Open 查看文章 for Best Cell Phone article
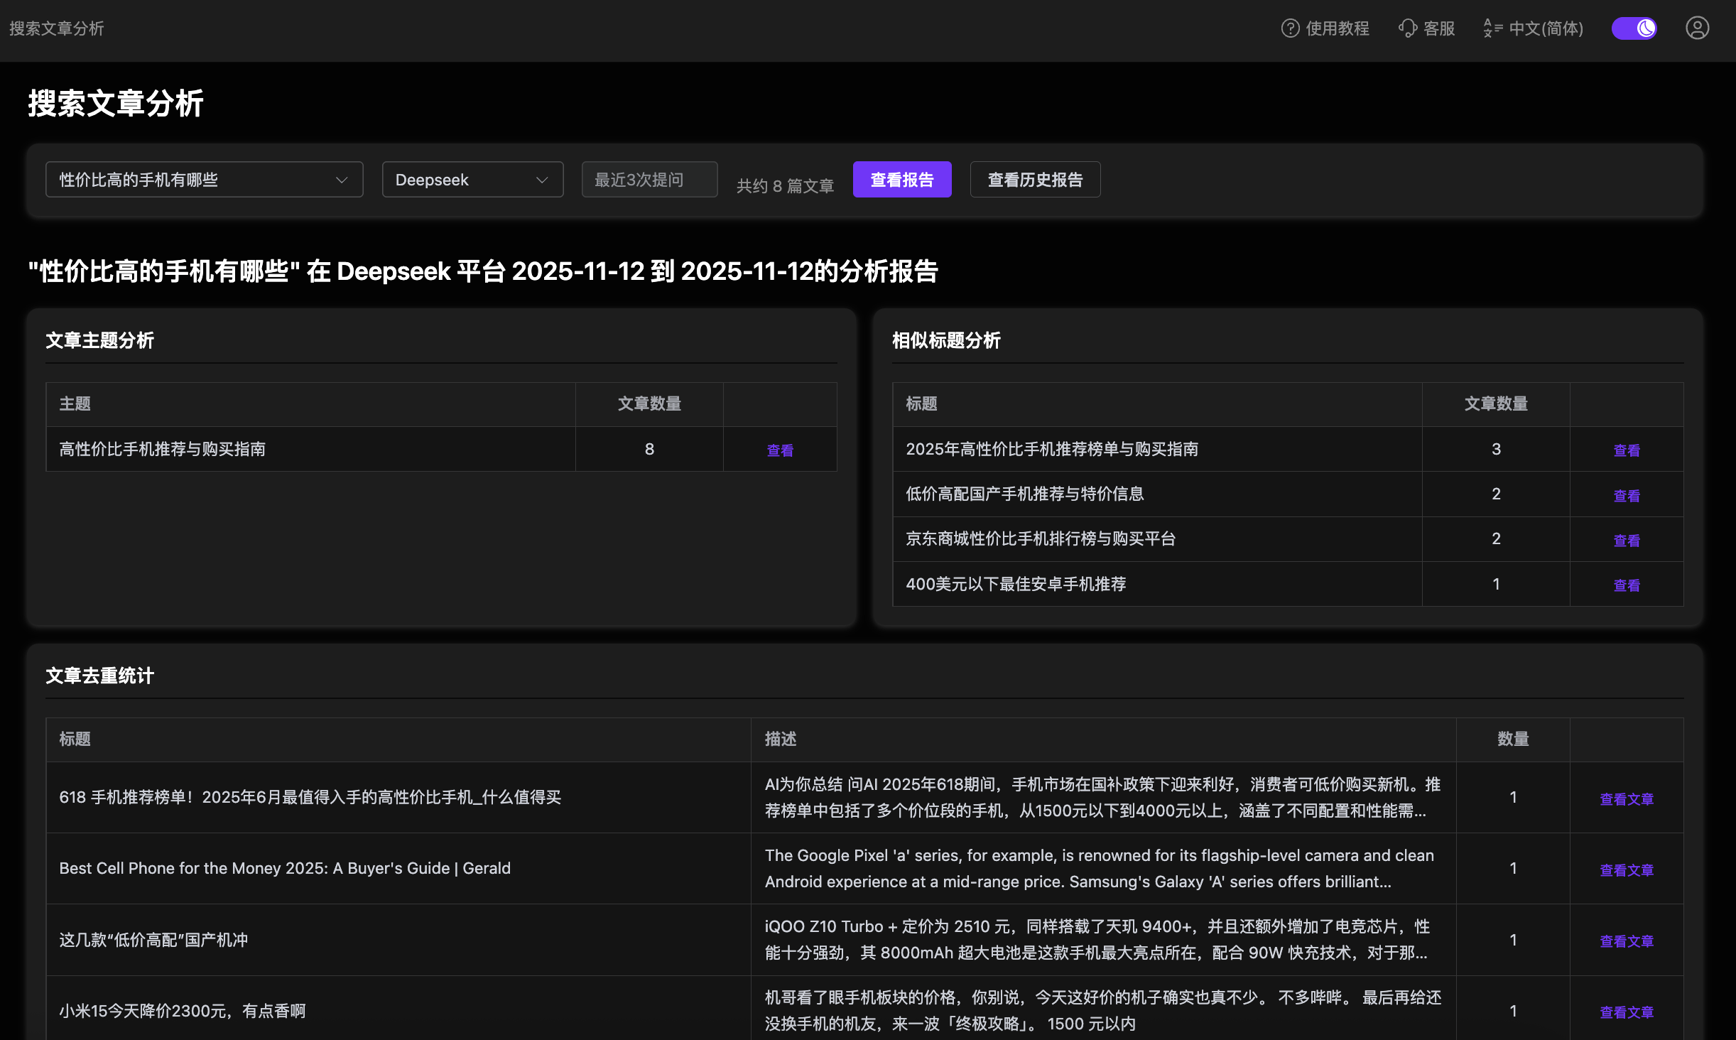This screenshot has width=1736, height=1040. pos(1627,870)
